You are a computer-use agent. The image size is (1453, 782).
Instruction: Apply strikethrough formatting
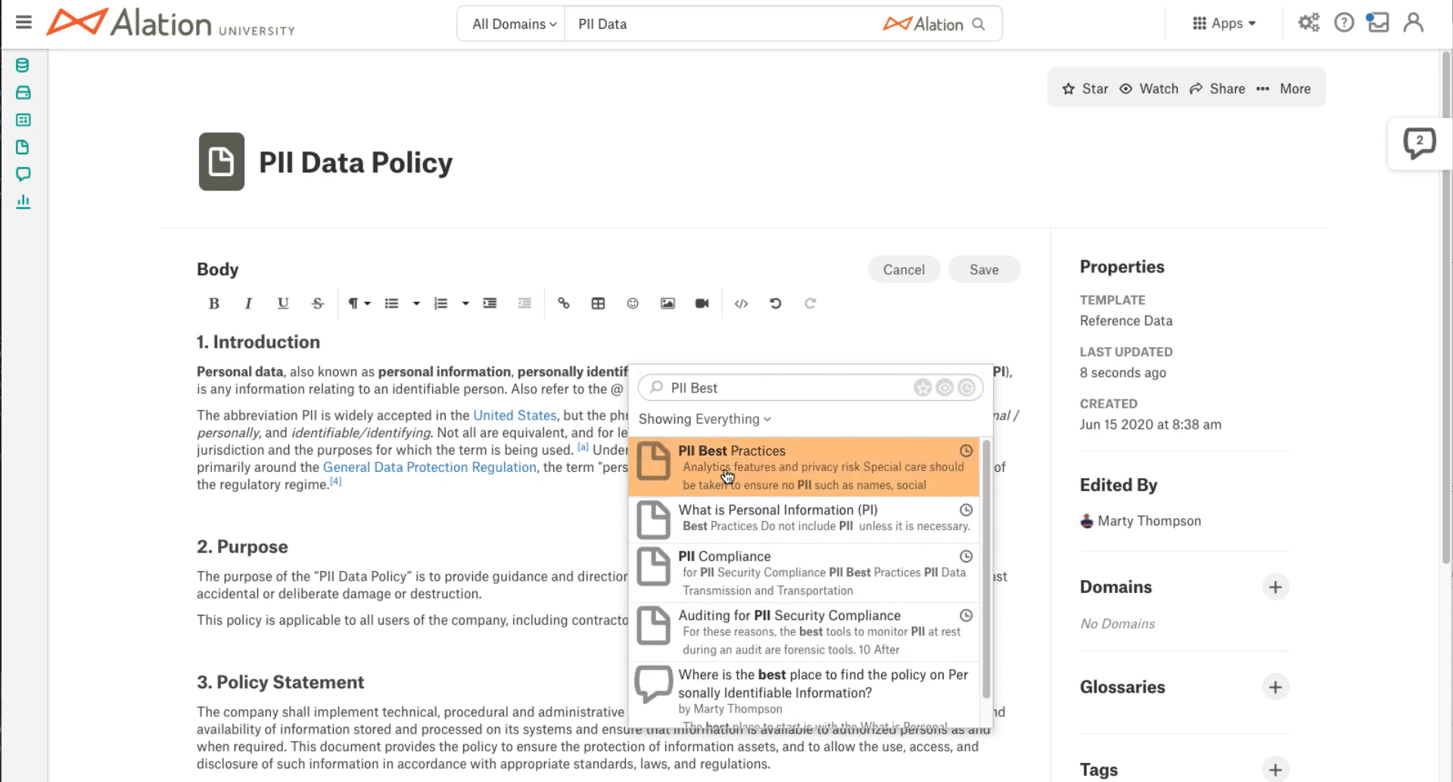(x=318, y=303)
